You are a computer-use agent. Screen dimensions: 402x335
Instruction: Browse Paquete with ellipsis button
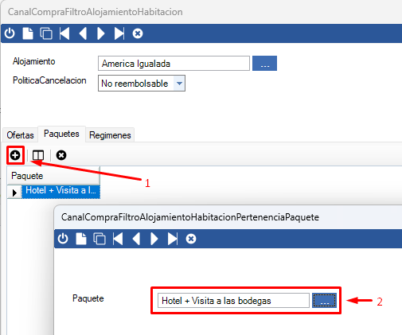point(324,301)
